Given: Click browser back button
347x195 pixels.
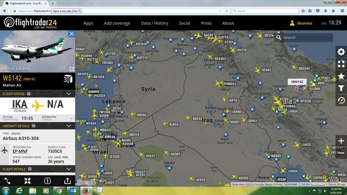Looking at the screenshot, I should pos(5,11).
